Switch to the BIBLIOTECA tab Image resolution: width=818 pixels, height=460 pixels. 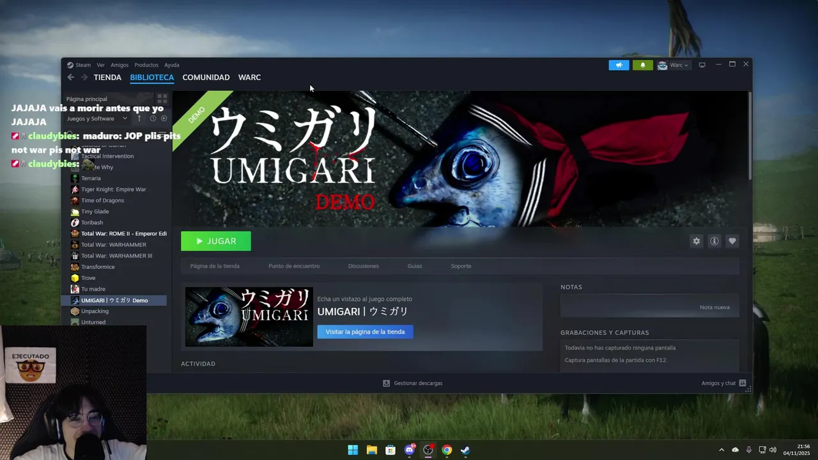tap(152, 77)
